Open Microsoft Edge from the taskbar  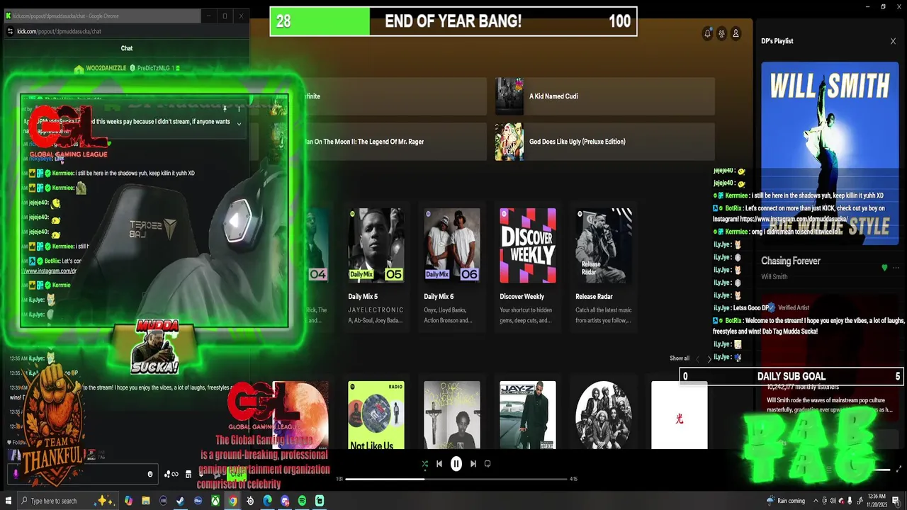pos(267,501)
